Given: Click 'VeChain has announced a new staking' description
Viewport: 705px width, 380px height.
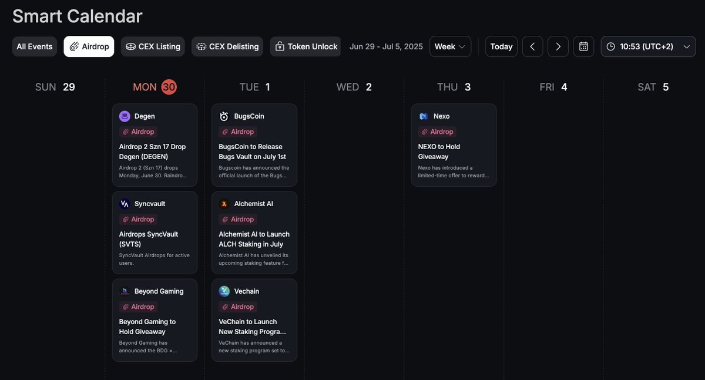Looking at the screenshot, I should pos(254,347).
